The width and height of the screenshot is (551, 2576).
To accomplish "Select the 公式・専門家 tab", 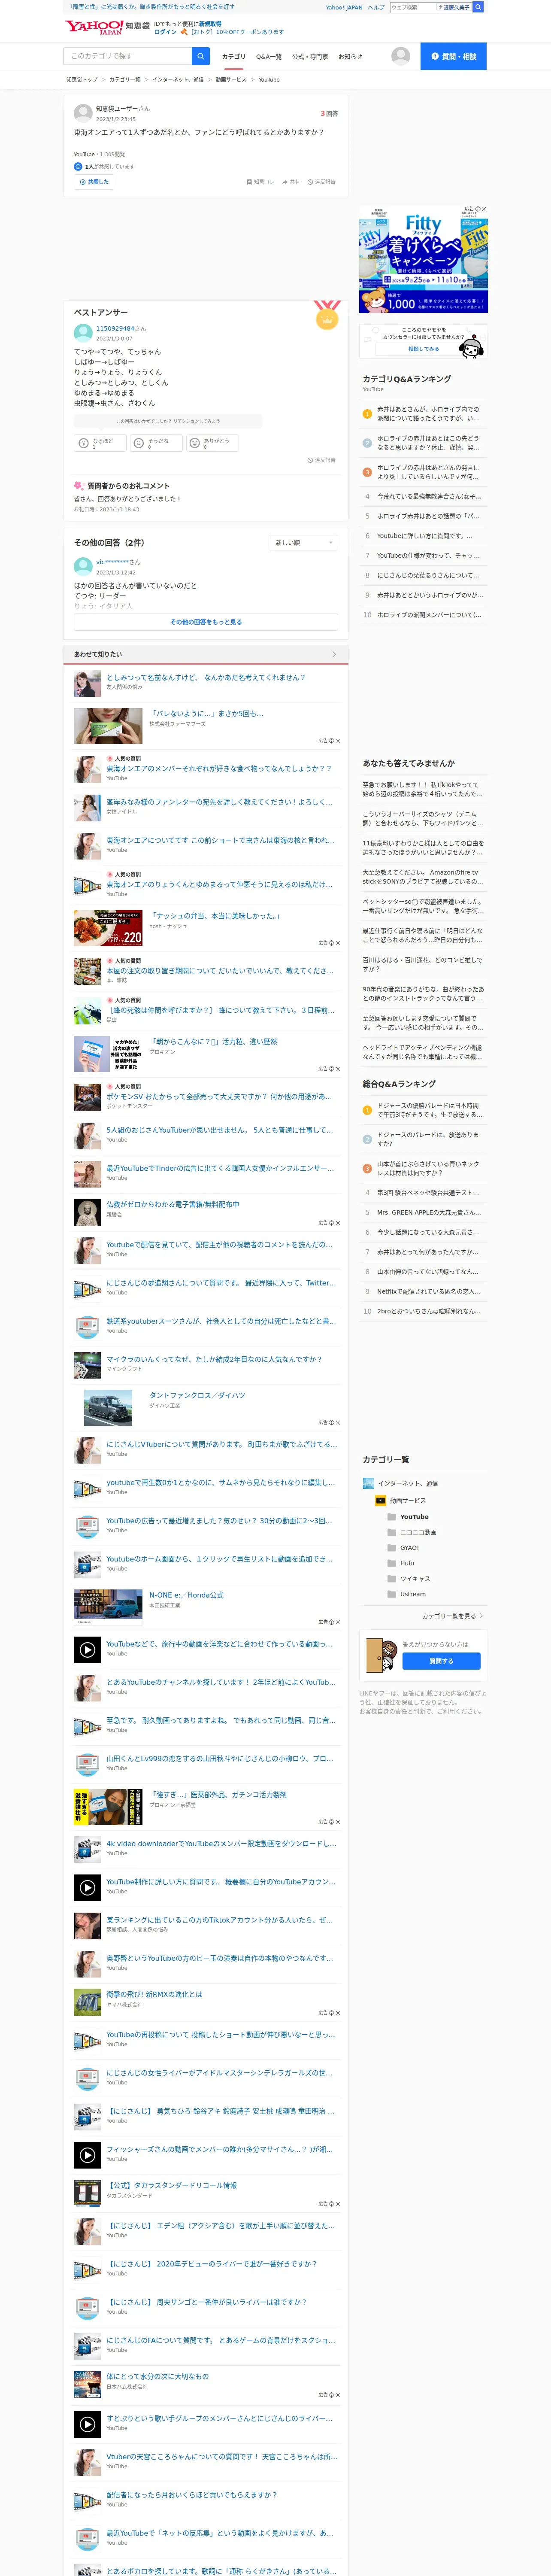I will (310, 57).
